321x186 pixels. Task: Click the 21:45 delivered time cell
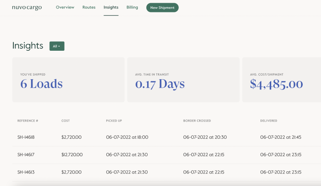(281, 137)
